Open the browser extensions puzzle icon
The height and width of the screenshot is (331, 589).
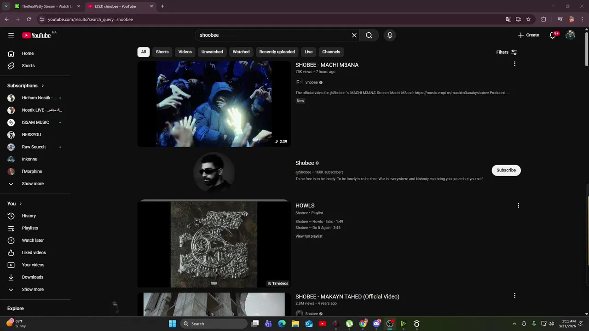click(543, 19)
